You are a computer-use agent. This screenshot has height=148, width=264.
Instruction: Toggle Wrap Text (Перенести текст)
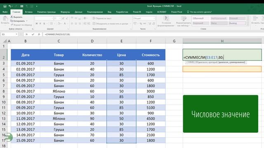[102, 18]
